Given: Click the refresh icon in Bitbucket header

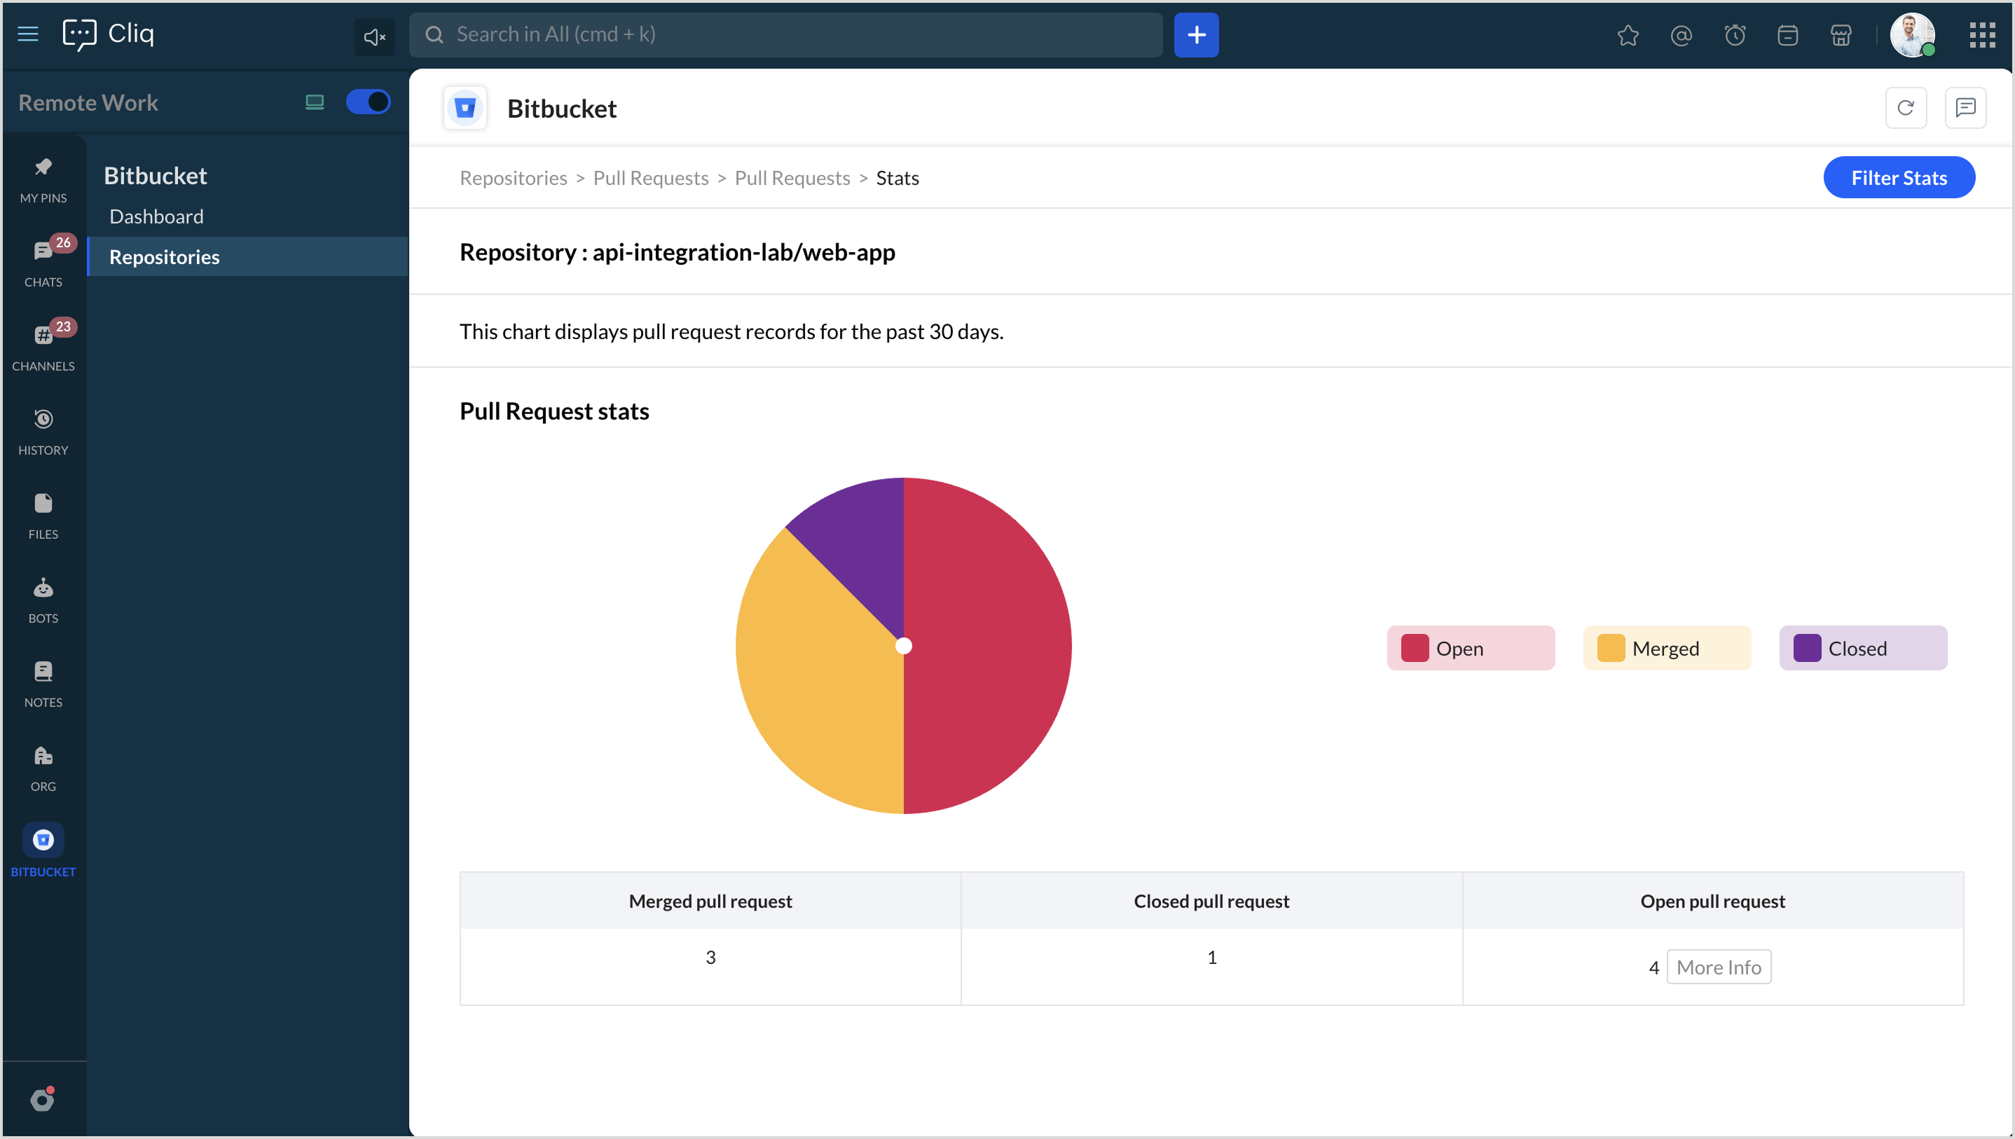Looking at the screenshot, I should (x=1906, y=108).
